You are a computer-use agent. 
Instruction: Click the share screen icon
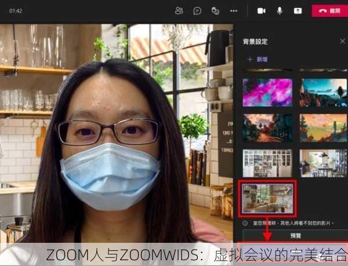[298, 10]
